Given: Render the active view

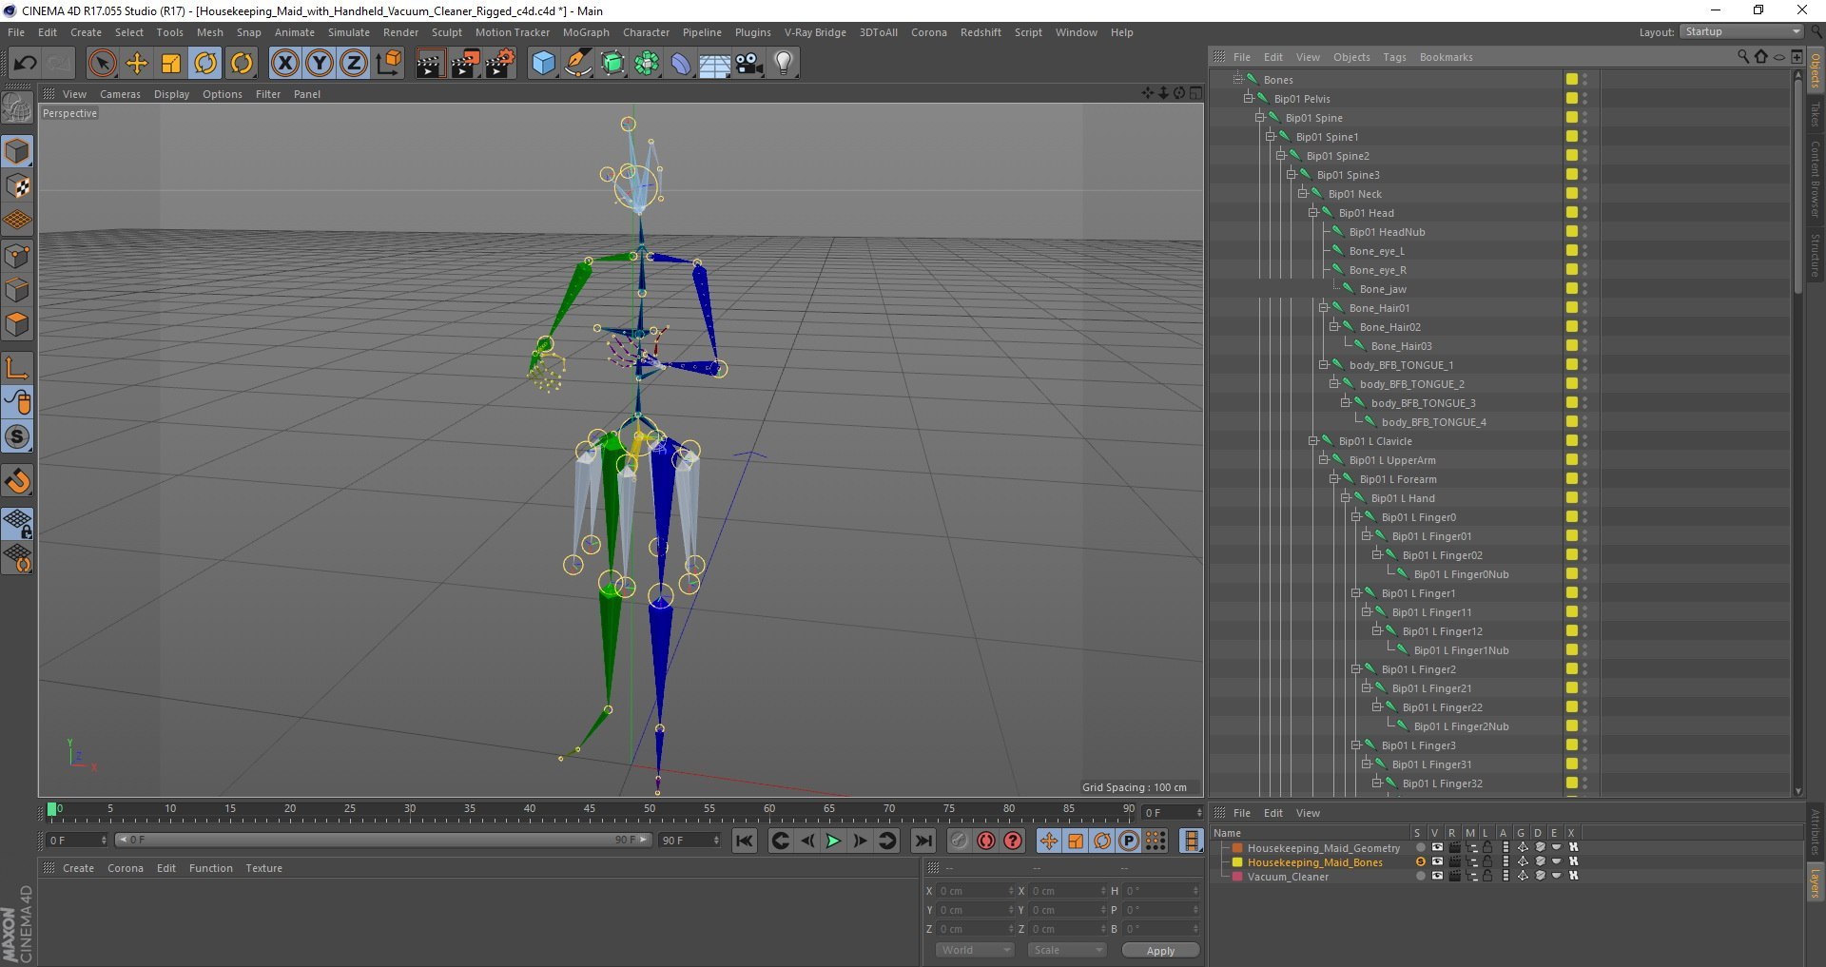Looking at the screenshot, I should (x=430, y=64).
